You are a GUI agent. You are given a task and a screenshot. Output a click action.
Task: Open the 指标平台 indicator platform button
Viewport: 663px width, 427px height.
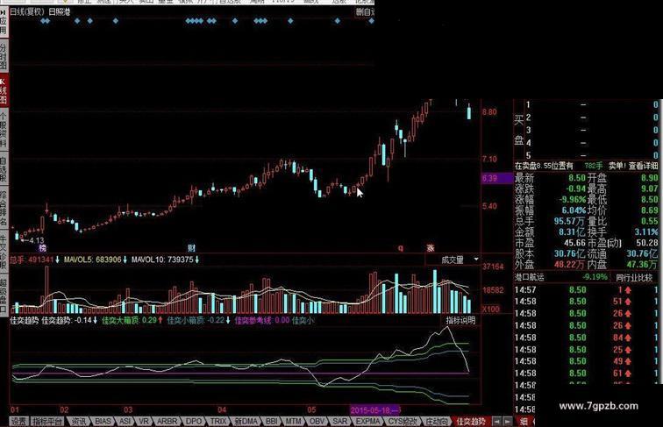coord(47,422)
